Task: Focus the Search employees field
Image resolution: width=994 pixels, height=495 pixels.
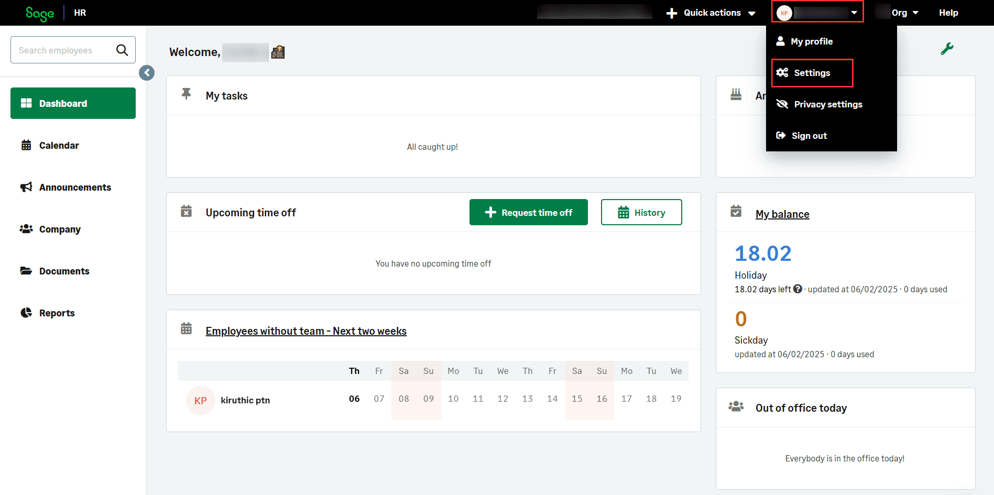Action: (63, 50)
